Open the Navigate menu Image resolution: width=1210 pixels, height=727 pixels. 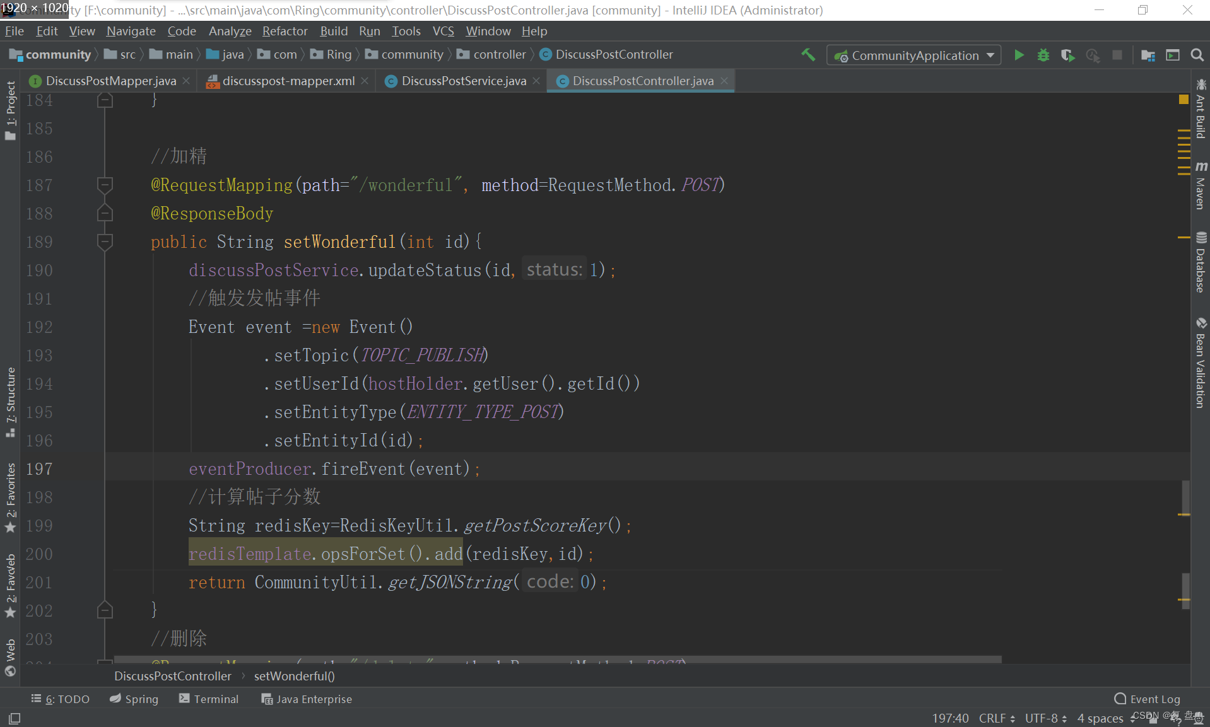click(x=131, y=31)
